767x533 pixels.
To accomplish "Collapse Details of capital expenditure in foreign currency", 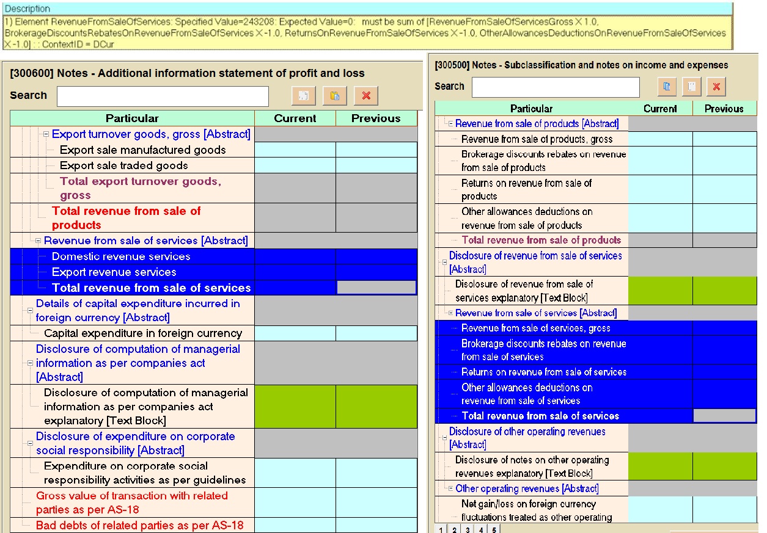I will 29,311.
